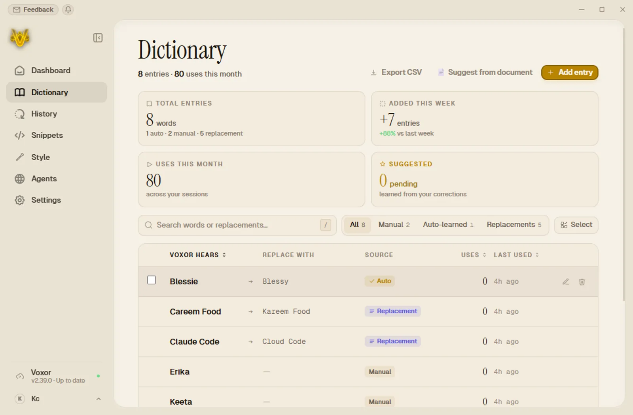Collapse the sidebar panel icon
633x415 pixels.
tap(98, 38)
